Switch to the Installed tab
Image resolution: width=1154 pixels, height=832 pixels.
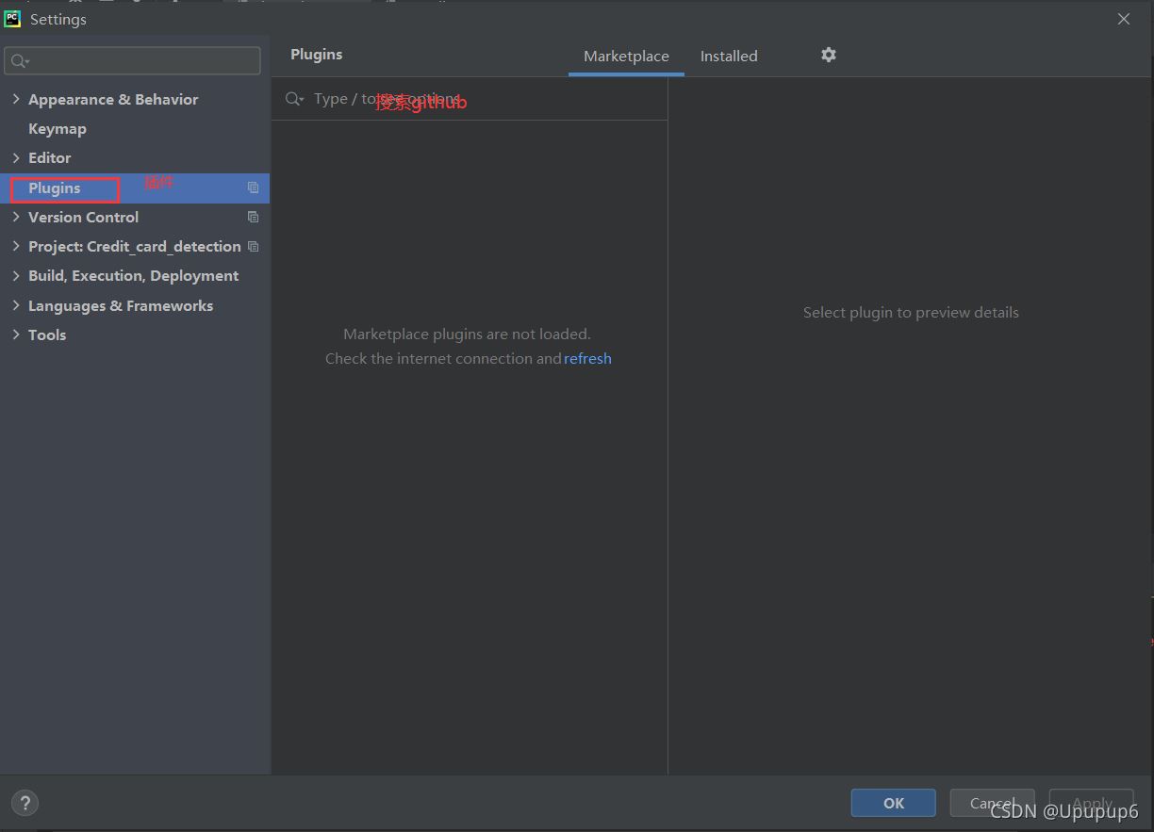[x=728, y=57]
